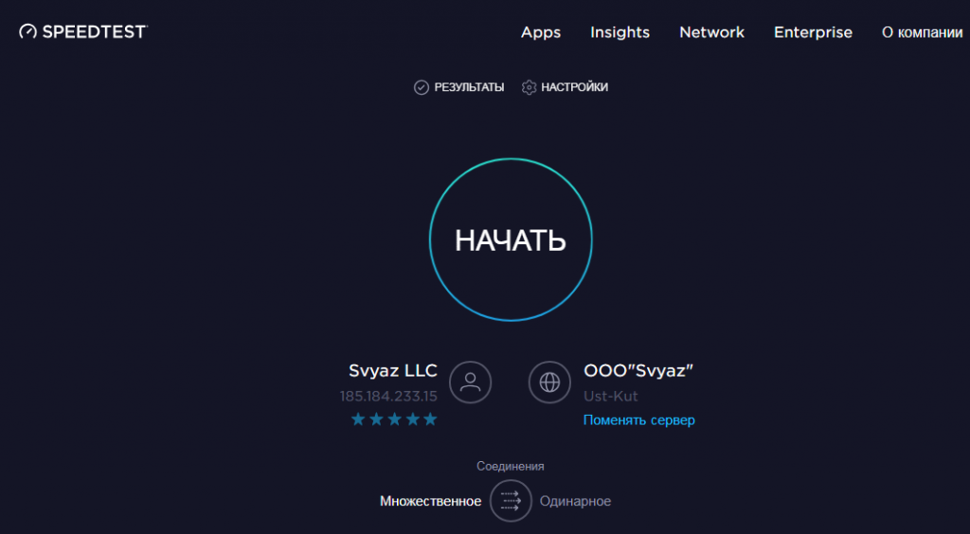The image size is (970, 534).
Task: Click the Speedtest logo
Action: pyautogui.click(x=83, y=31)
